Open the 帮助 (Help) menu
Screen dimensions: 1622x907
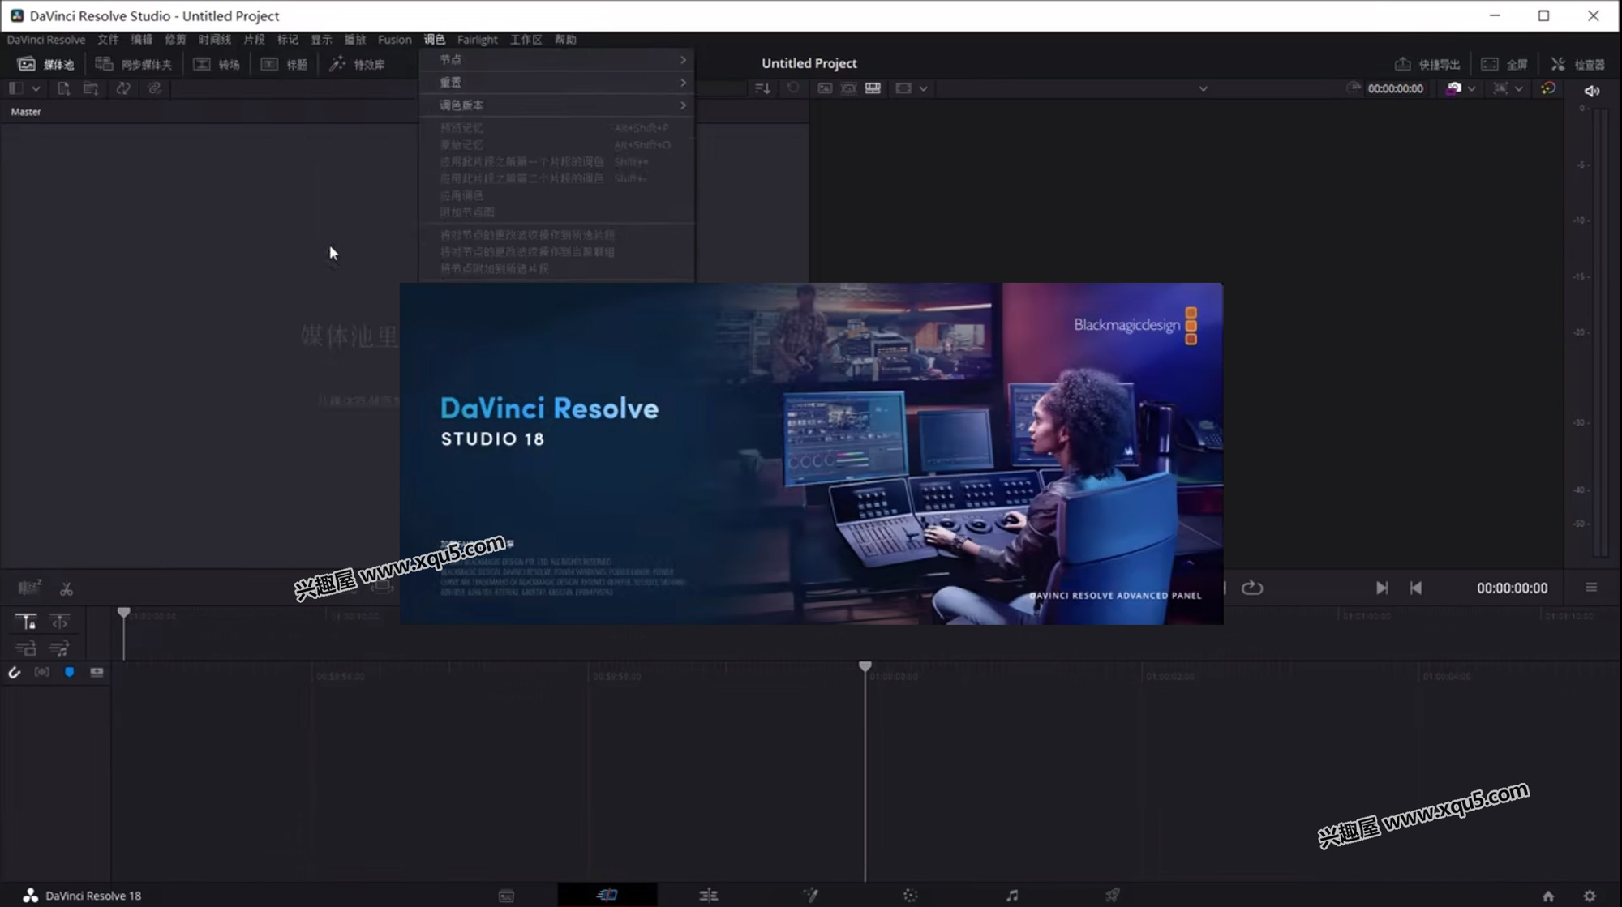tap(565, 40)
